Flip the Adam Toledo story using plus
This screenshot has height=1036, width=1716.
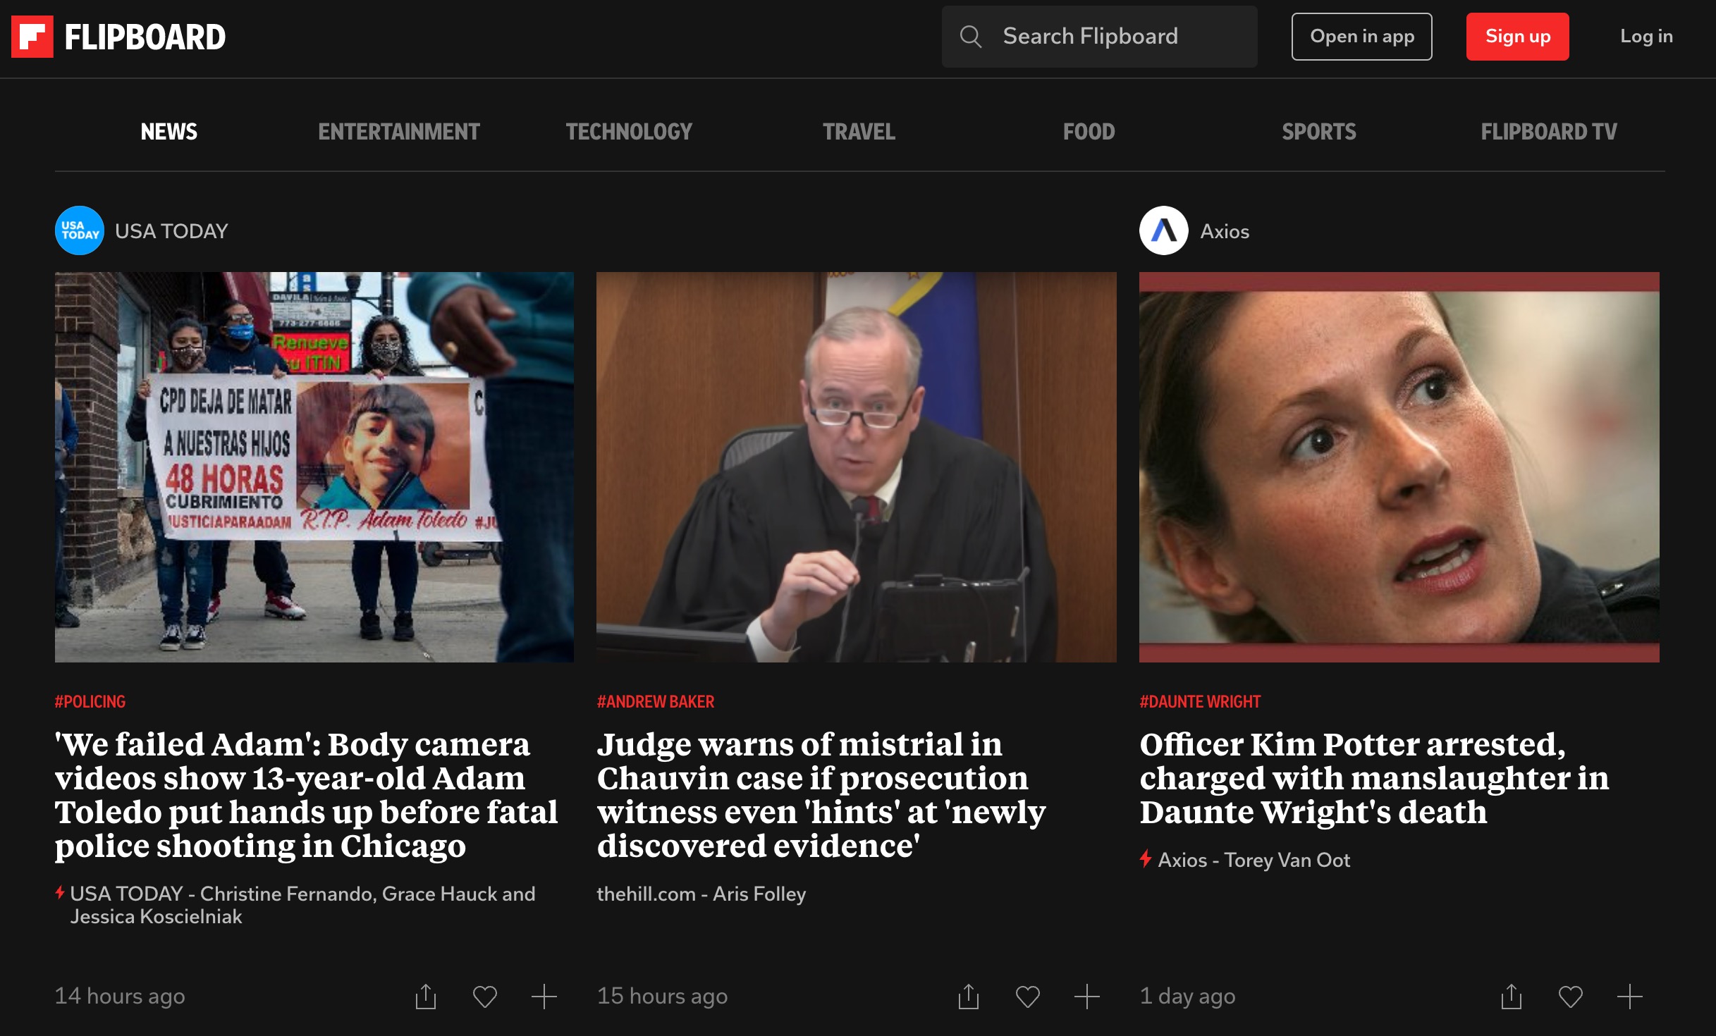tap(544, 997)
